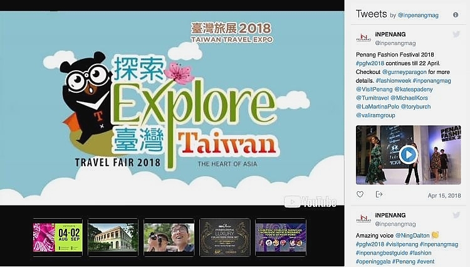Open the @inpenangmag link in Tweets header

coord(418,15)
